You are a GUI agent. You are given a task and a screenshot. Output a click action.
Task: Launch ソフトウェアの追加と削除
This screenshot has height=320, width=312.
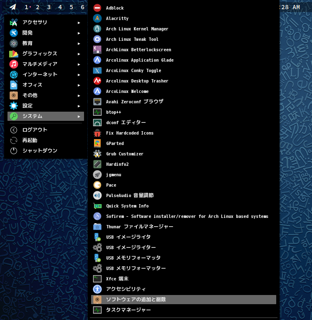[x=136, y=300]
